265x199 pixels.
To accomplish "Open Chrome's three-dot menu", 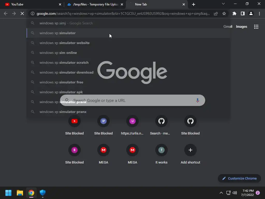I will pos(259,13).
